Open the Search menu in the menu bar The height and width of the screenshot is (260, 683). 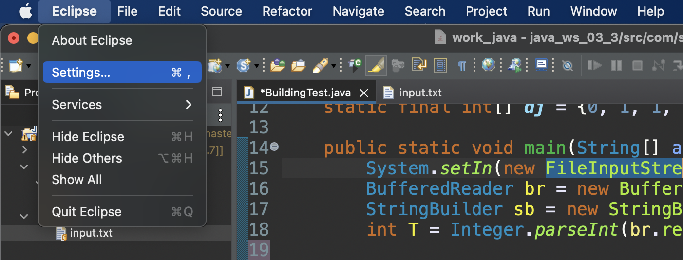click(x=425, y=11)
